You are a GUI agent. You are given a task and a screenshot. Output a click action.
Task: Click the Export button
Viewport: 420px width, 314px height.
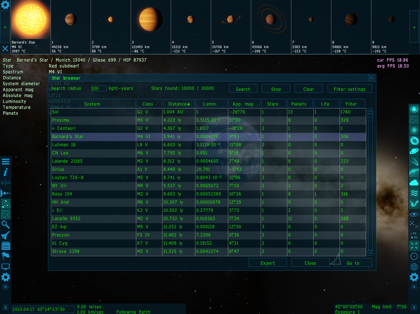point(268,263)
